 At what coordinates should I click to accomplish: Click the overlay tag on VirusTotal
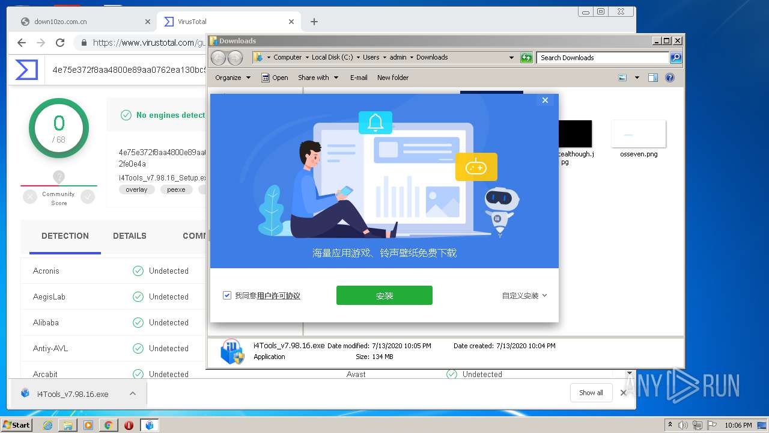[136, 189]
